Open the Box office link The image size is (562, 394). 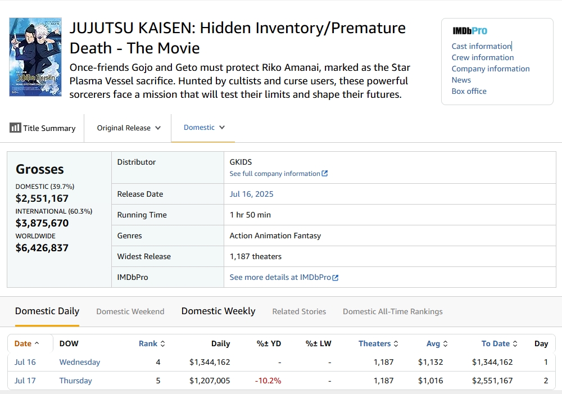[x=469, y=91]
